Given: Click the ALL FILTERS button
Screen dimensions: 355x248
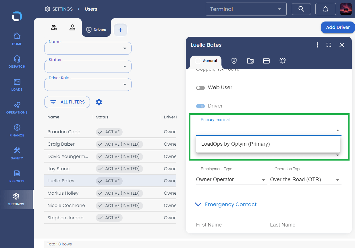Looking at the screenshot, I should coord(67,102).
